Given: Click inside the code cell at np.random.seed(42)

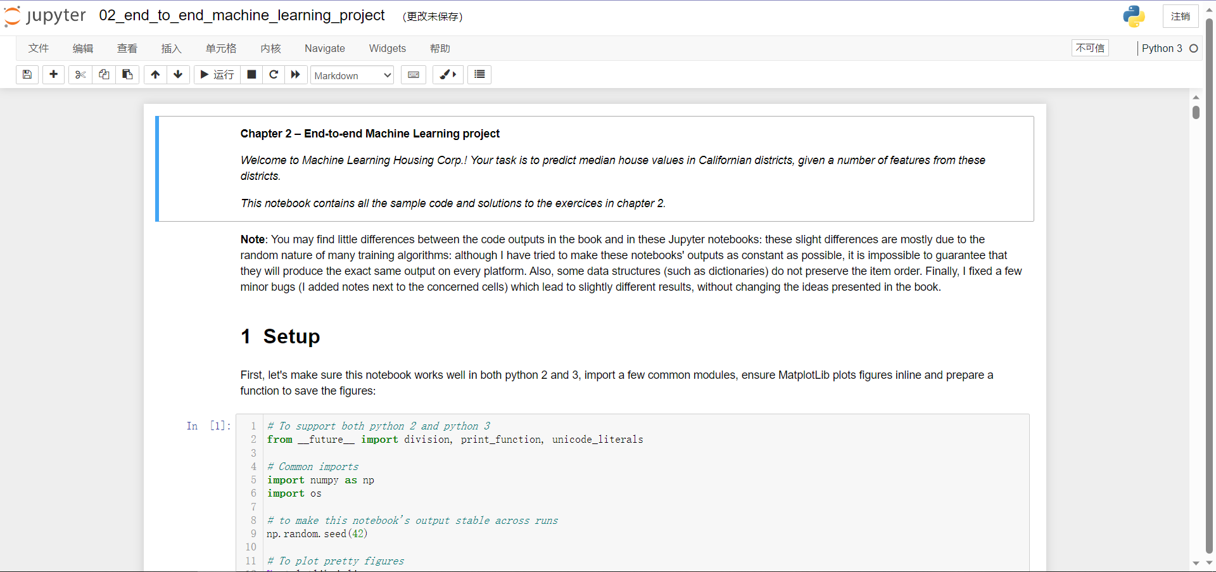Looking at the screenshot, I should point(317,533).
